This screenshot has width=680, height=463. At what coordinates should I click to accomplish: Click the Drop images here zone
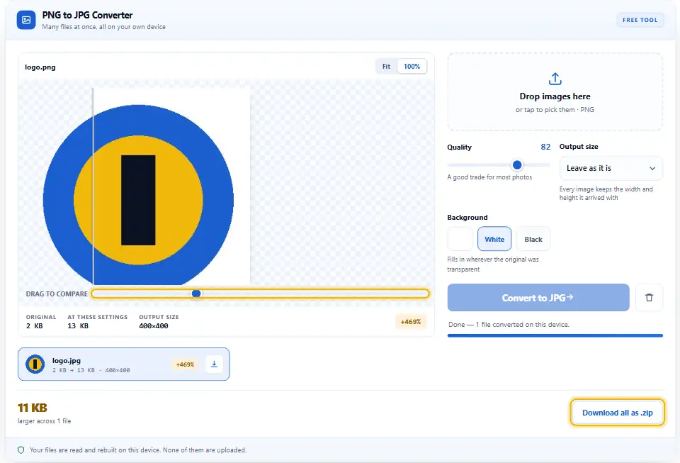click(555, 92)
